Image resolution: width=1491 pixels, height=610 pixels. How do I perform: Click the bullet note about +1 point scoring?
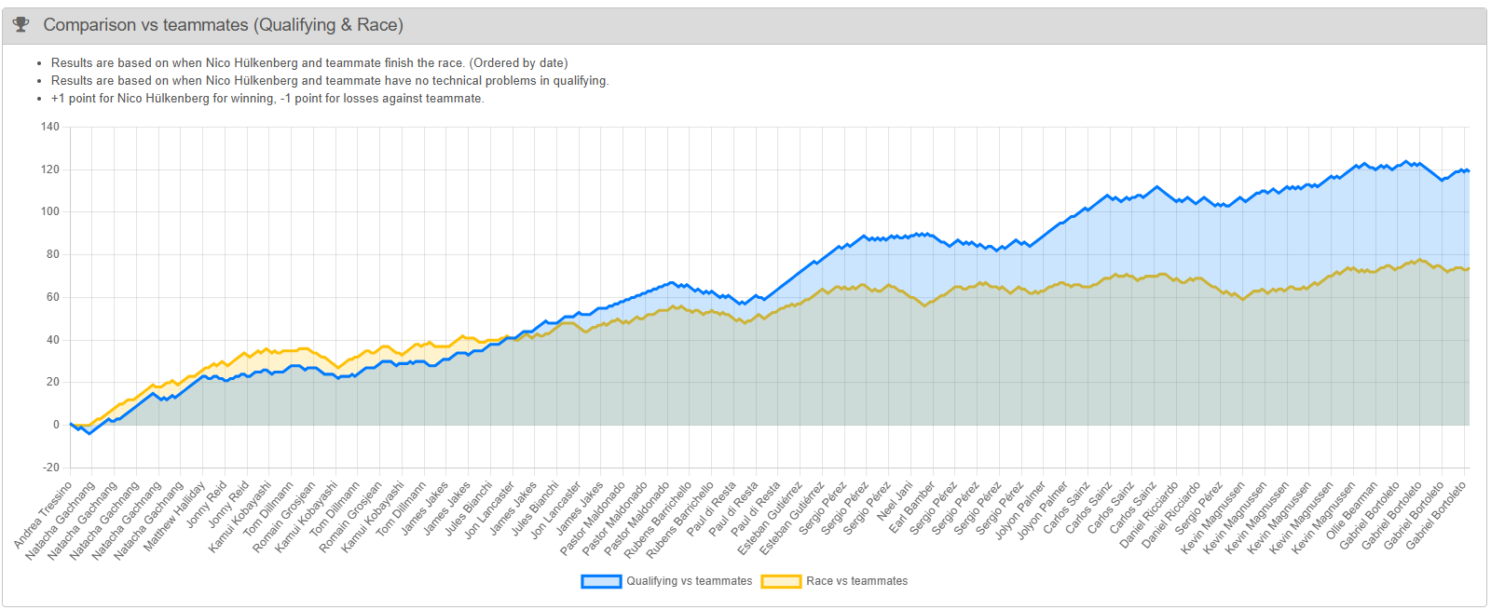(x=267, y=99)
